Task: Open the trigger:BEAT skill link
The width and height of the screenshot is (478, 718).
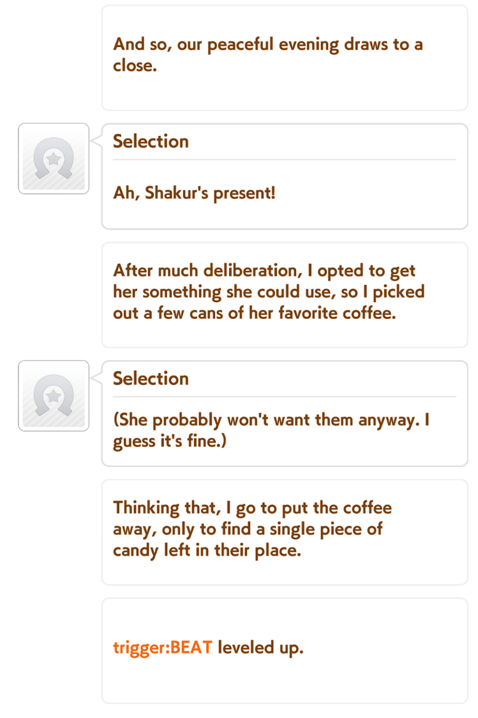Action: 162,648
